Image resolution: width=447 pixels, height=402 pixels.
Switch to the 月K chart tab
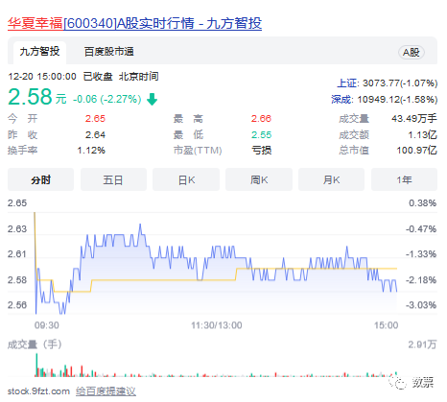click(x=331, y=179)
